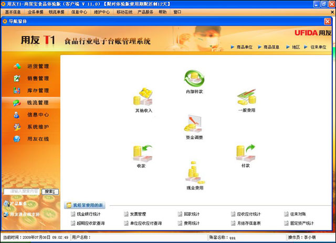
Task: Close the 导航窗体 window
Action: point(328,21)
